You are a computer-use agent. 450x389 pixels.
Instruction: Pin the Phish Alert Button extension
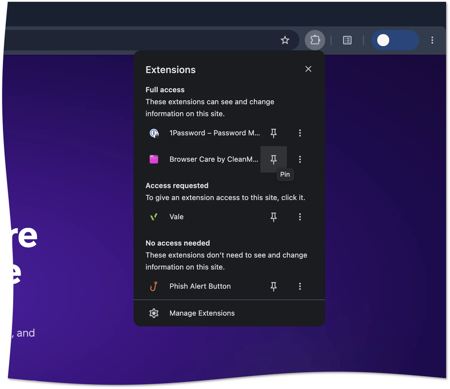click(x=273, y=286)
